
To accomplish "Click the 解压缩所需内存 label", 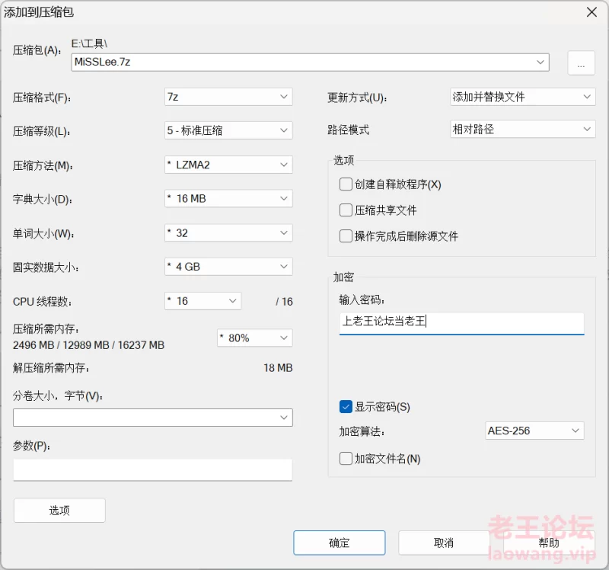I will point(51,368).
